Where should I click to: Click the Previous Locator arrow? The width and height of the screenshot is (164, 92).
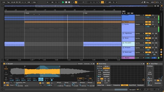click(122, 13)
